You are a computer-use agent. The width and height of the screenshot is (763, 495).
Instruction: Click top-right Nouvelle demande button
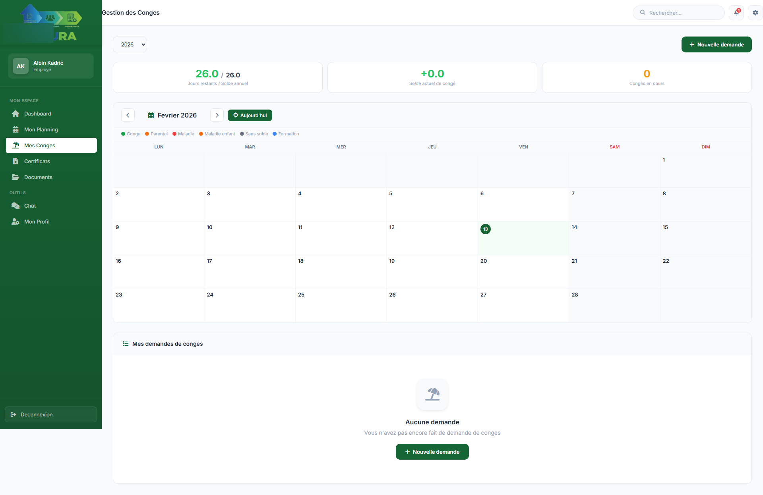click(716, 44)
